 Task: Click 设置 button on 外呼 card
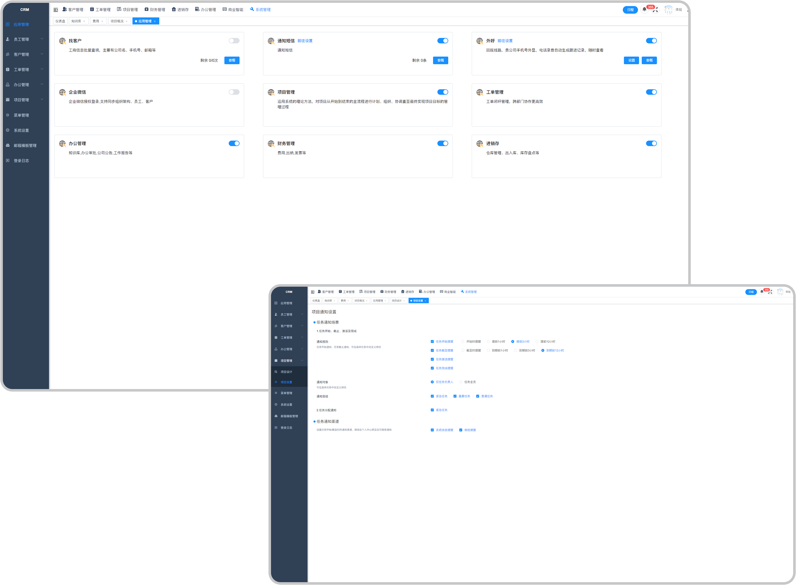(x=631, y=60)
